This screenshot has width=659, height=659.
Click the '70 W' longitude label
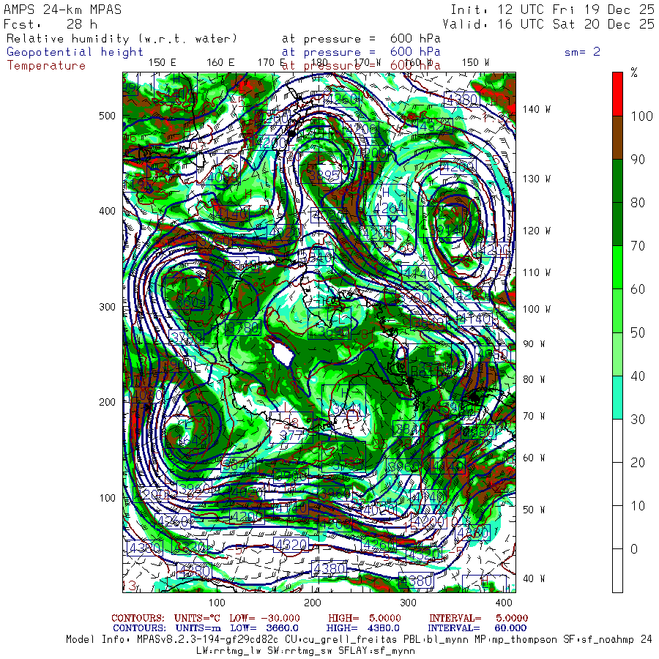click(x=534, y=416)
